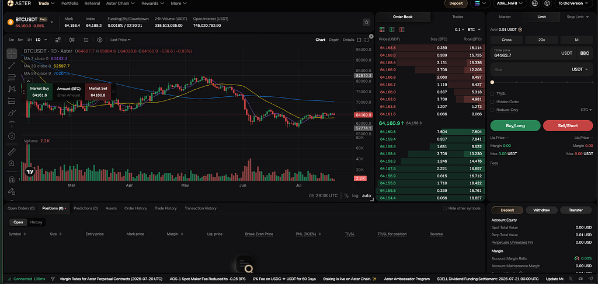Select the crosshair cursor tool
598x284 pixels.
coord(12,54)
